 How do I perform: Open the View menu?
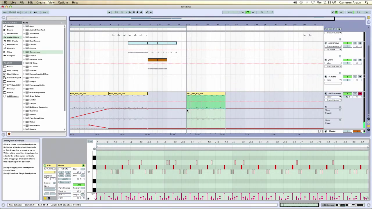coord(51,2)
